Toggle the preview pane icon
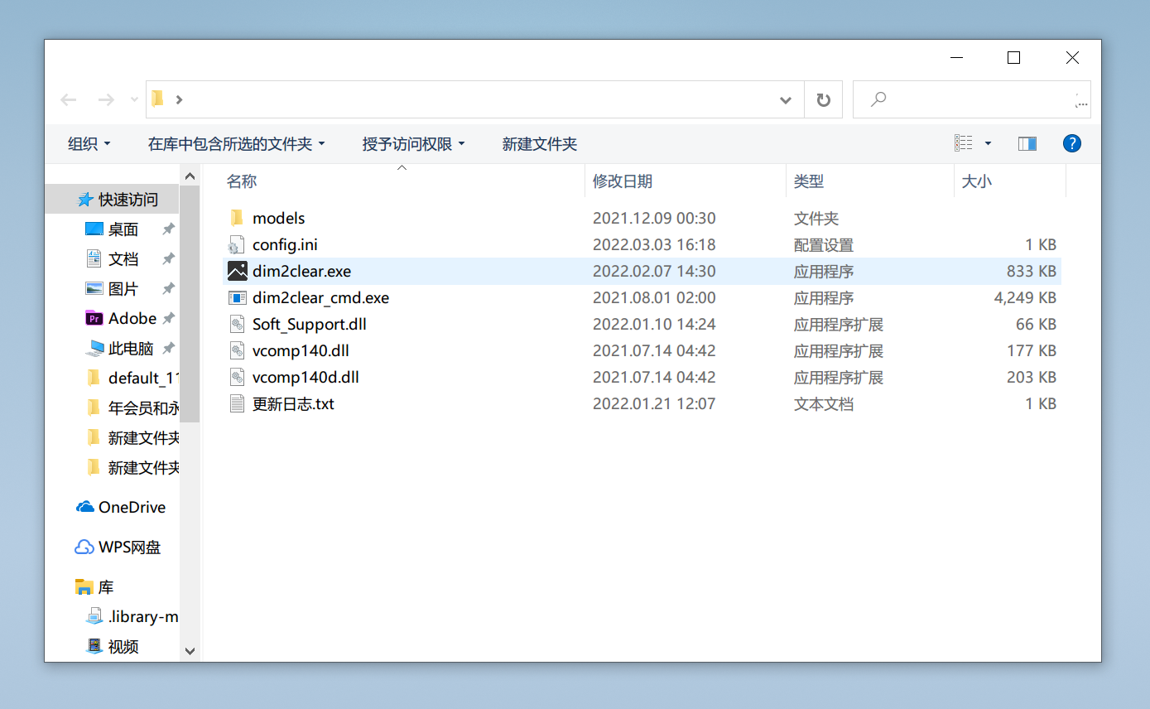Image resolution: width=1150 pixels, height=709 pixels. click(1027, 143)
